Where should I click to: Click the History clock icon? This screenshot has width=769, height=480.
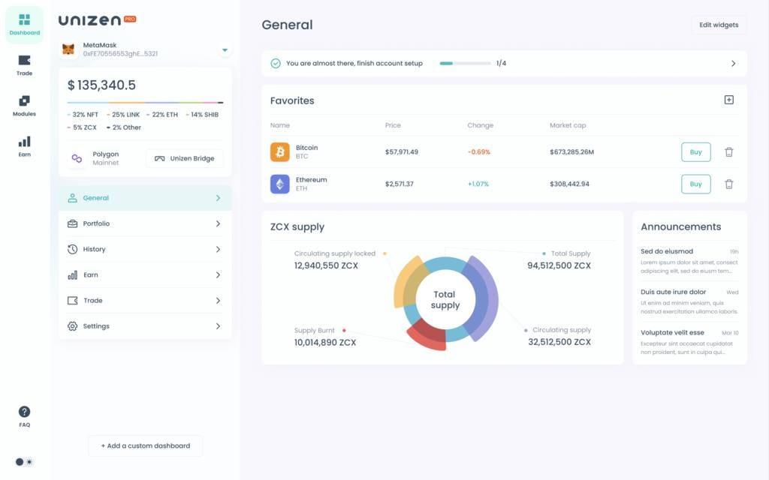tap(73, 249)
